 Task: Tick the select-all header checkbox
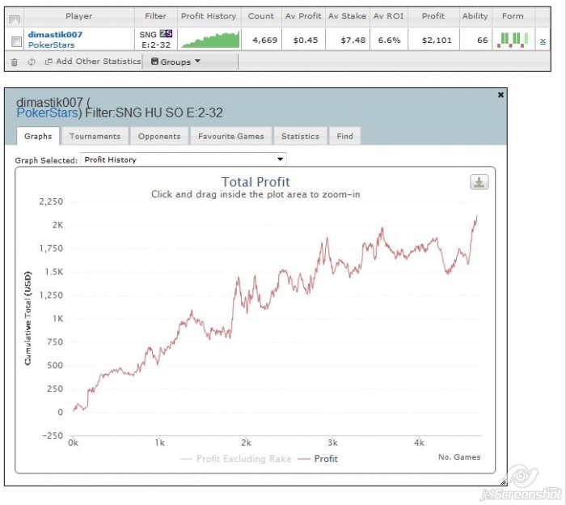[14, 19]
